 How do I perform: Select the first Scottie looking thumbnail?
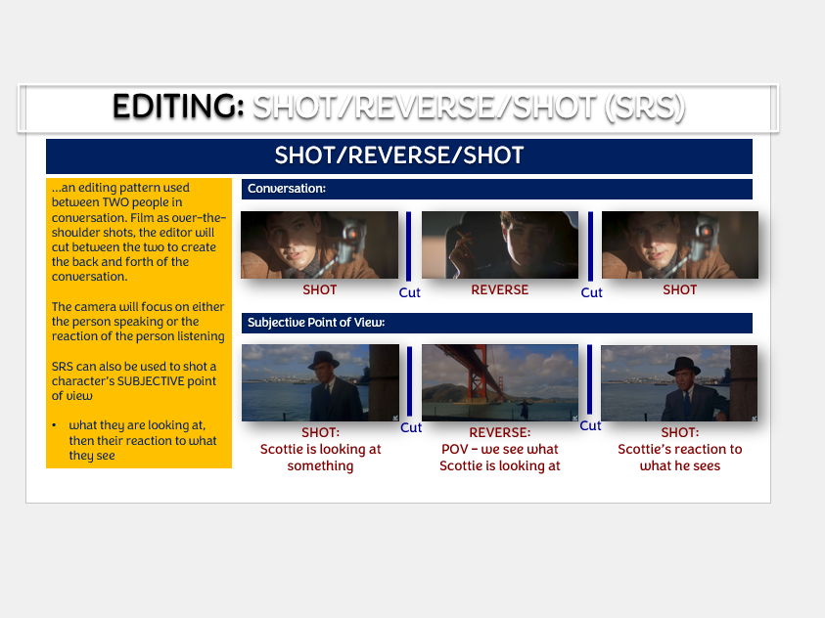(320, 382)
